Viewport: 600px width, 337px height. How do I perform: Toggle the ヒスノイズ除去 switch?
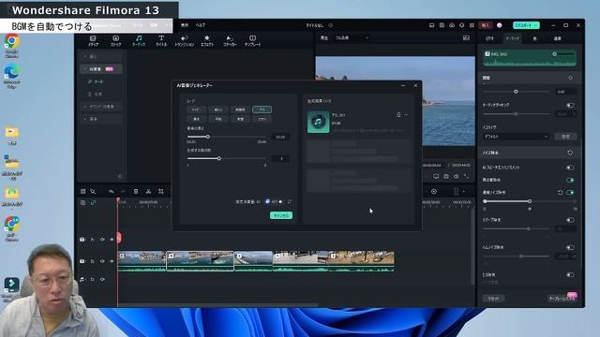coord(570,274)
